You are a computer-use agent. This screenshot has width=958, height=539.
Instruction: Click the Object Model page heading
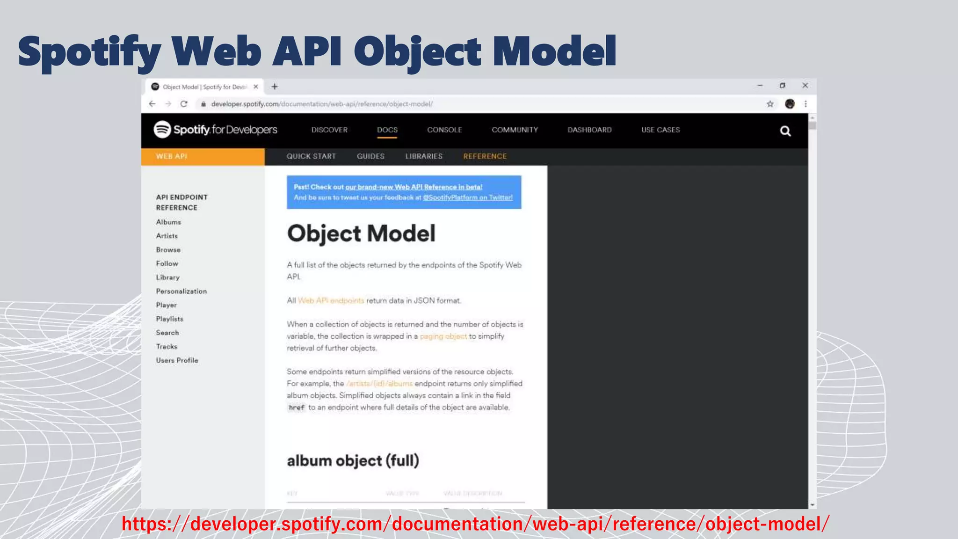click(361, 234)
